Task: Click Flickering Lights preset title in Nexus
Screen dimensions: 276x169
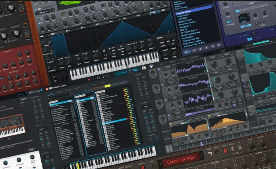Action: coord(59,86)
